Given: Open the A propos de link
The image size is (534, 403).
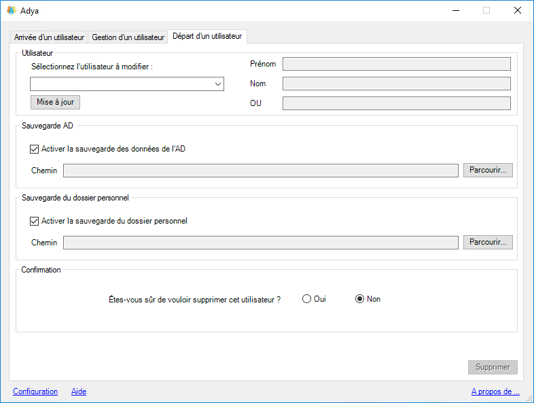Looking at the screenshot, I should (x=495, y=391).
